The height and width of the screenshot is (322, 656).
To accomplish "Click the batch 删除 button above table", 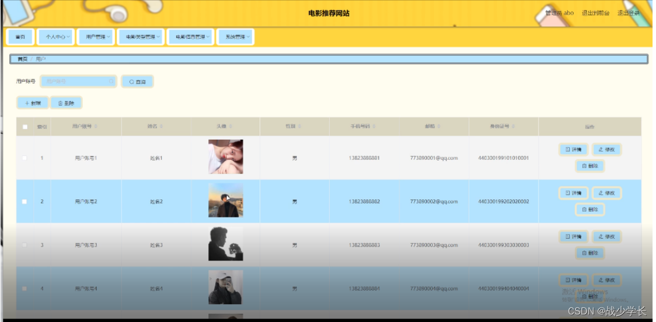I will (66, 103).
